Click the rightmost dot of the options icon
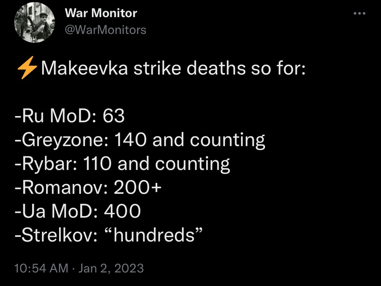The height and width of the screenshot is (286, 381). point(364,13)
